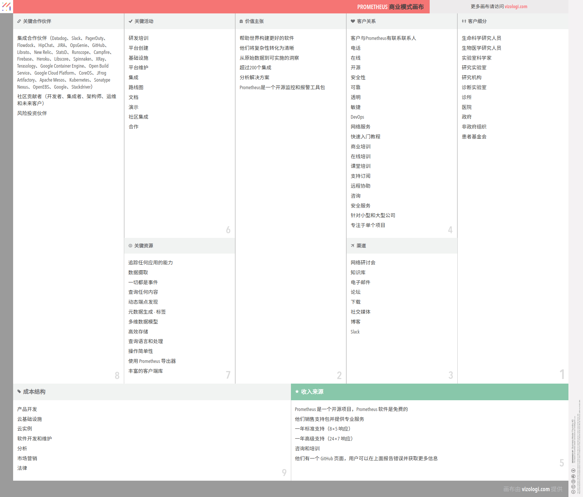Click the people icon beside 客户细分
This screenshot has height=497, width=583.
[x=464, y=21]
